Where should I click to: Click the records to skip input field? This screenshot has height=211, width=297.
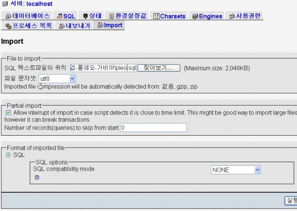(x=153, y=128)
